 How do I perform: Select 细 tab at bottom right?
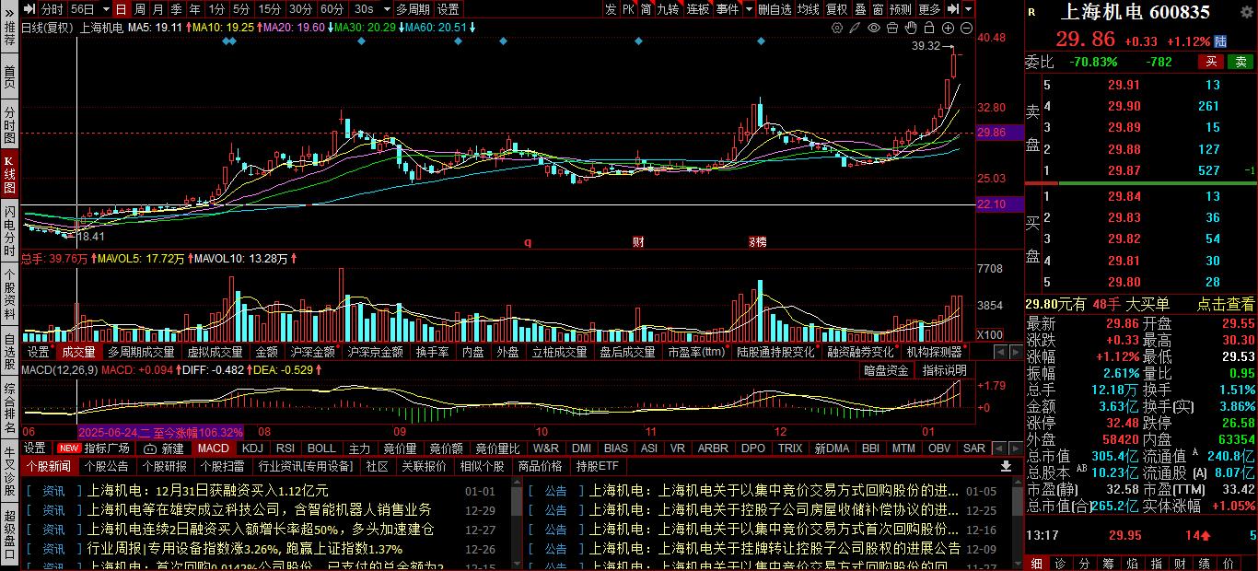click(1036, 562)
